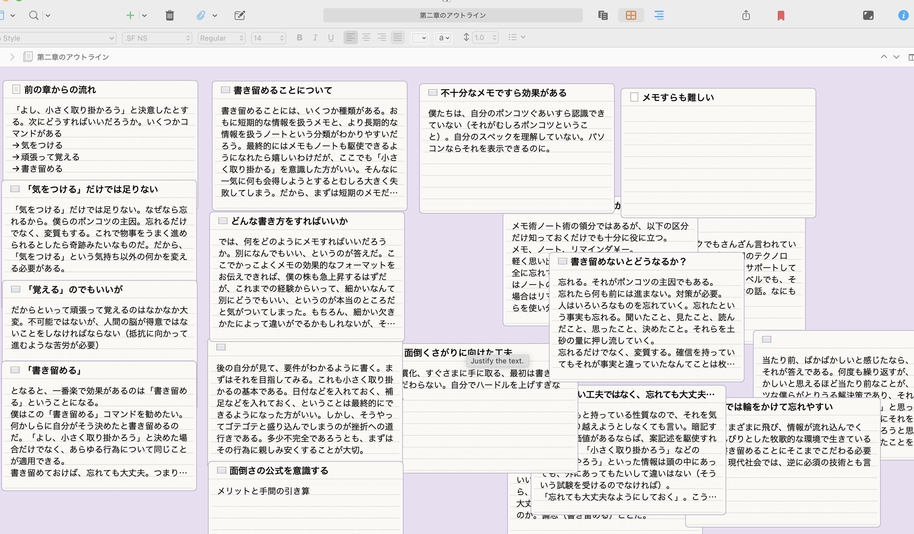
Task: Select the メモすらも難しい card title
Action: (678, 97)
